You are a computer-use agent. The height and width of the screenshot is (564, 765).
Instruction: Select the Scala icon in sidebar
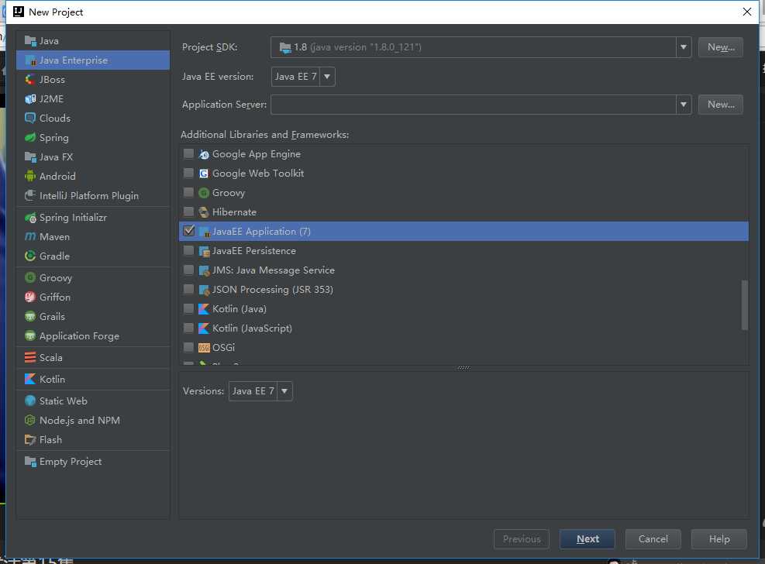click(x=30, y=358)
